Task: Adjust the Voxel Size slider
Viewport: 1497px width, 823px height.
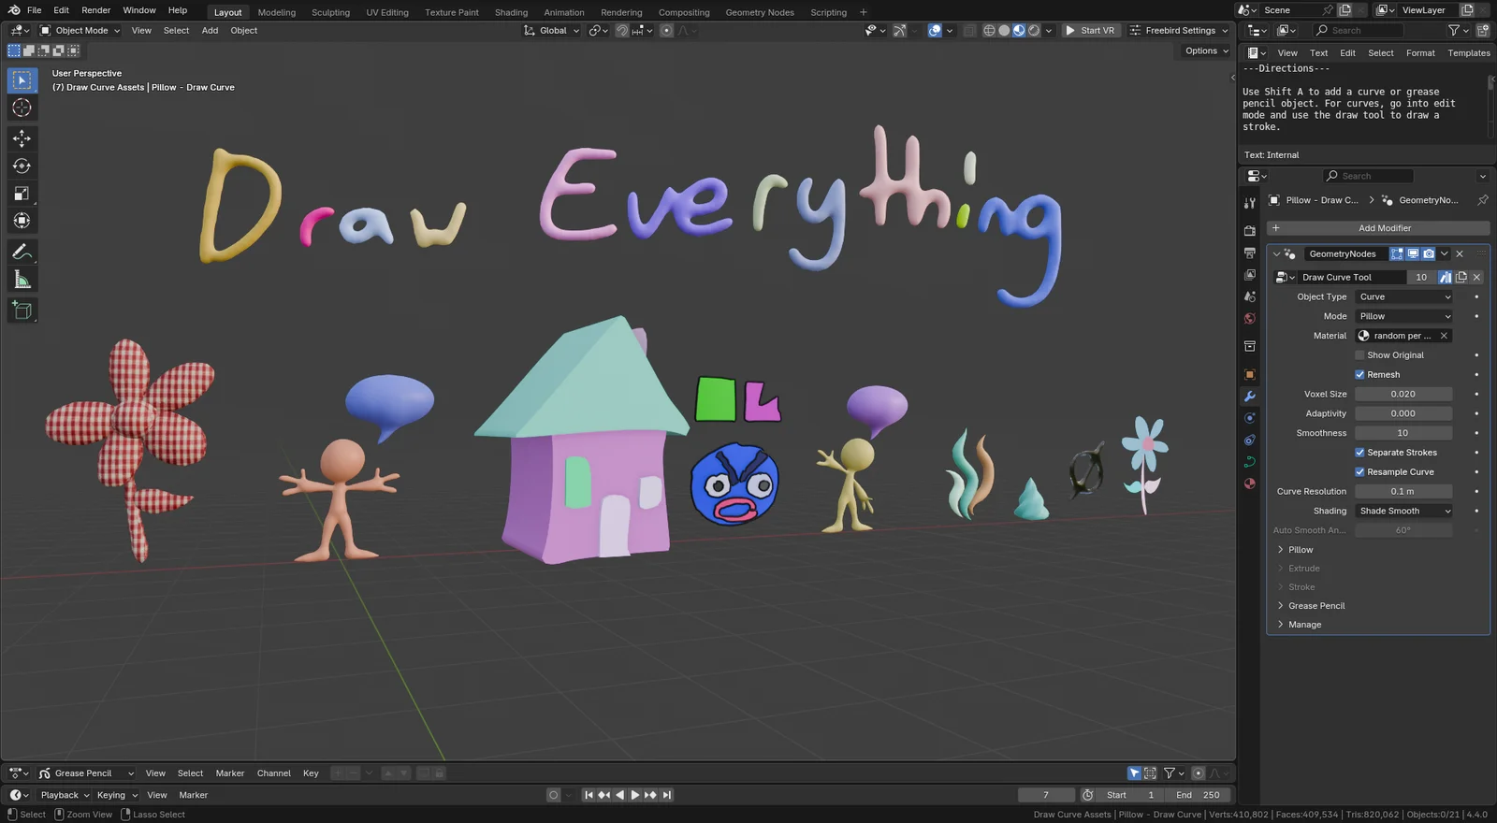Action: click(x=1403, y=394)
